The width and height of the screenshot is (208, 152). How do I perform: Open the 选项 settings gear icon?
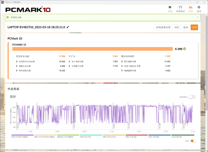[199, 7]
